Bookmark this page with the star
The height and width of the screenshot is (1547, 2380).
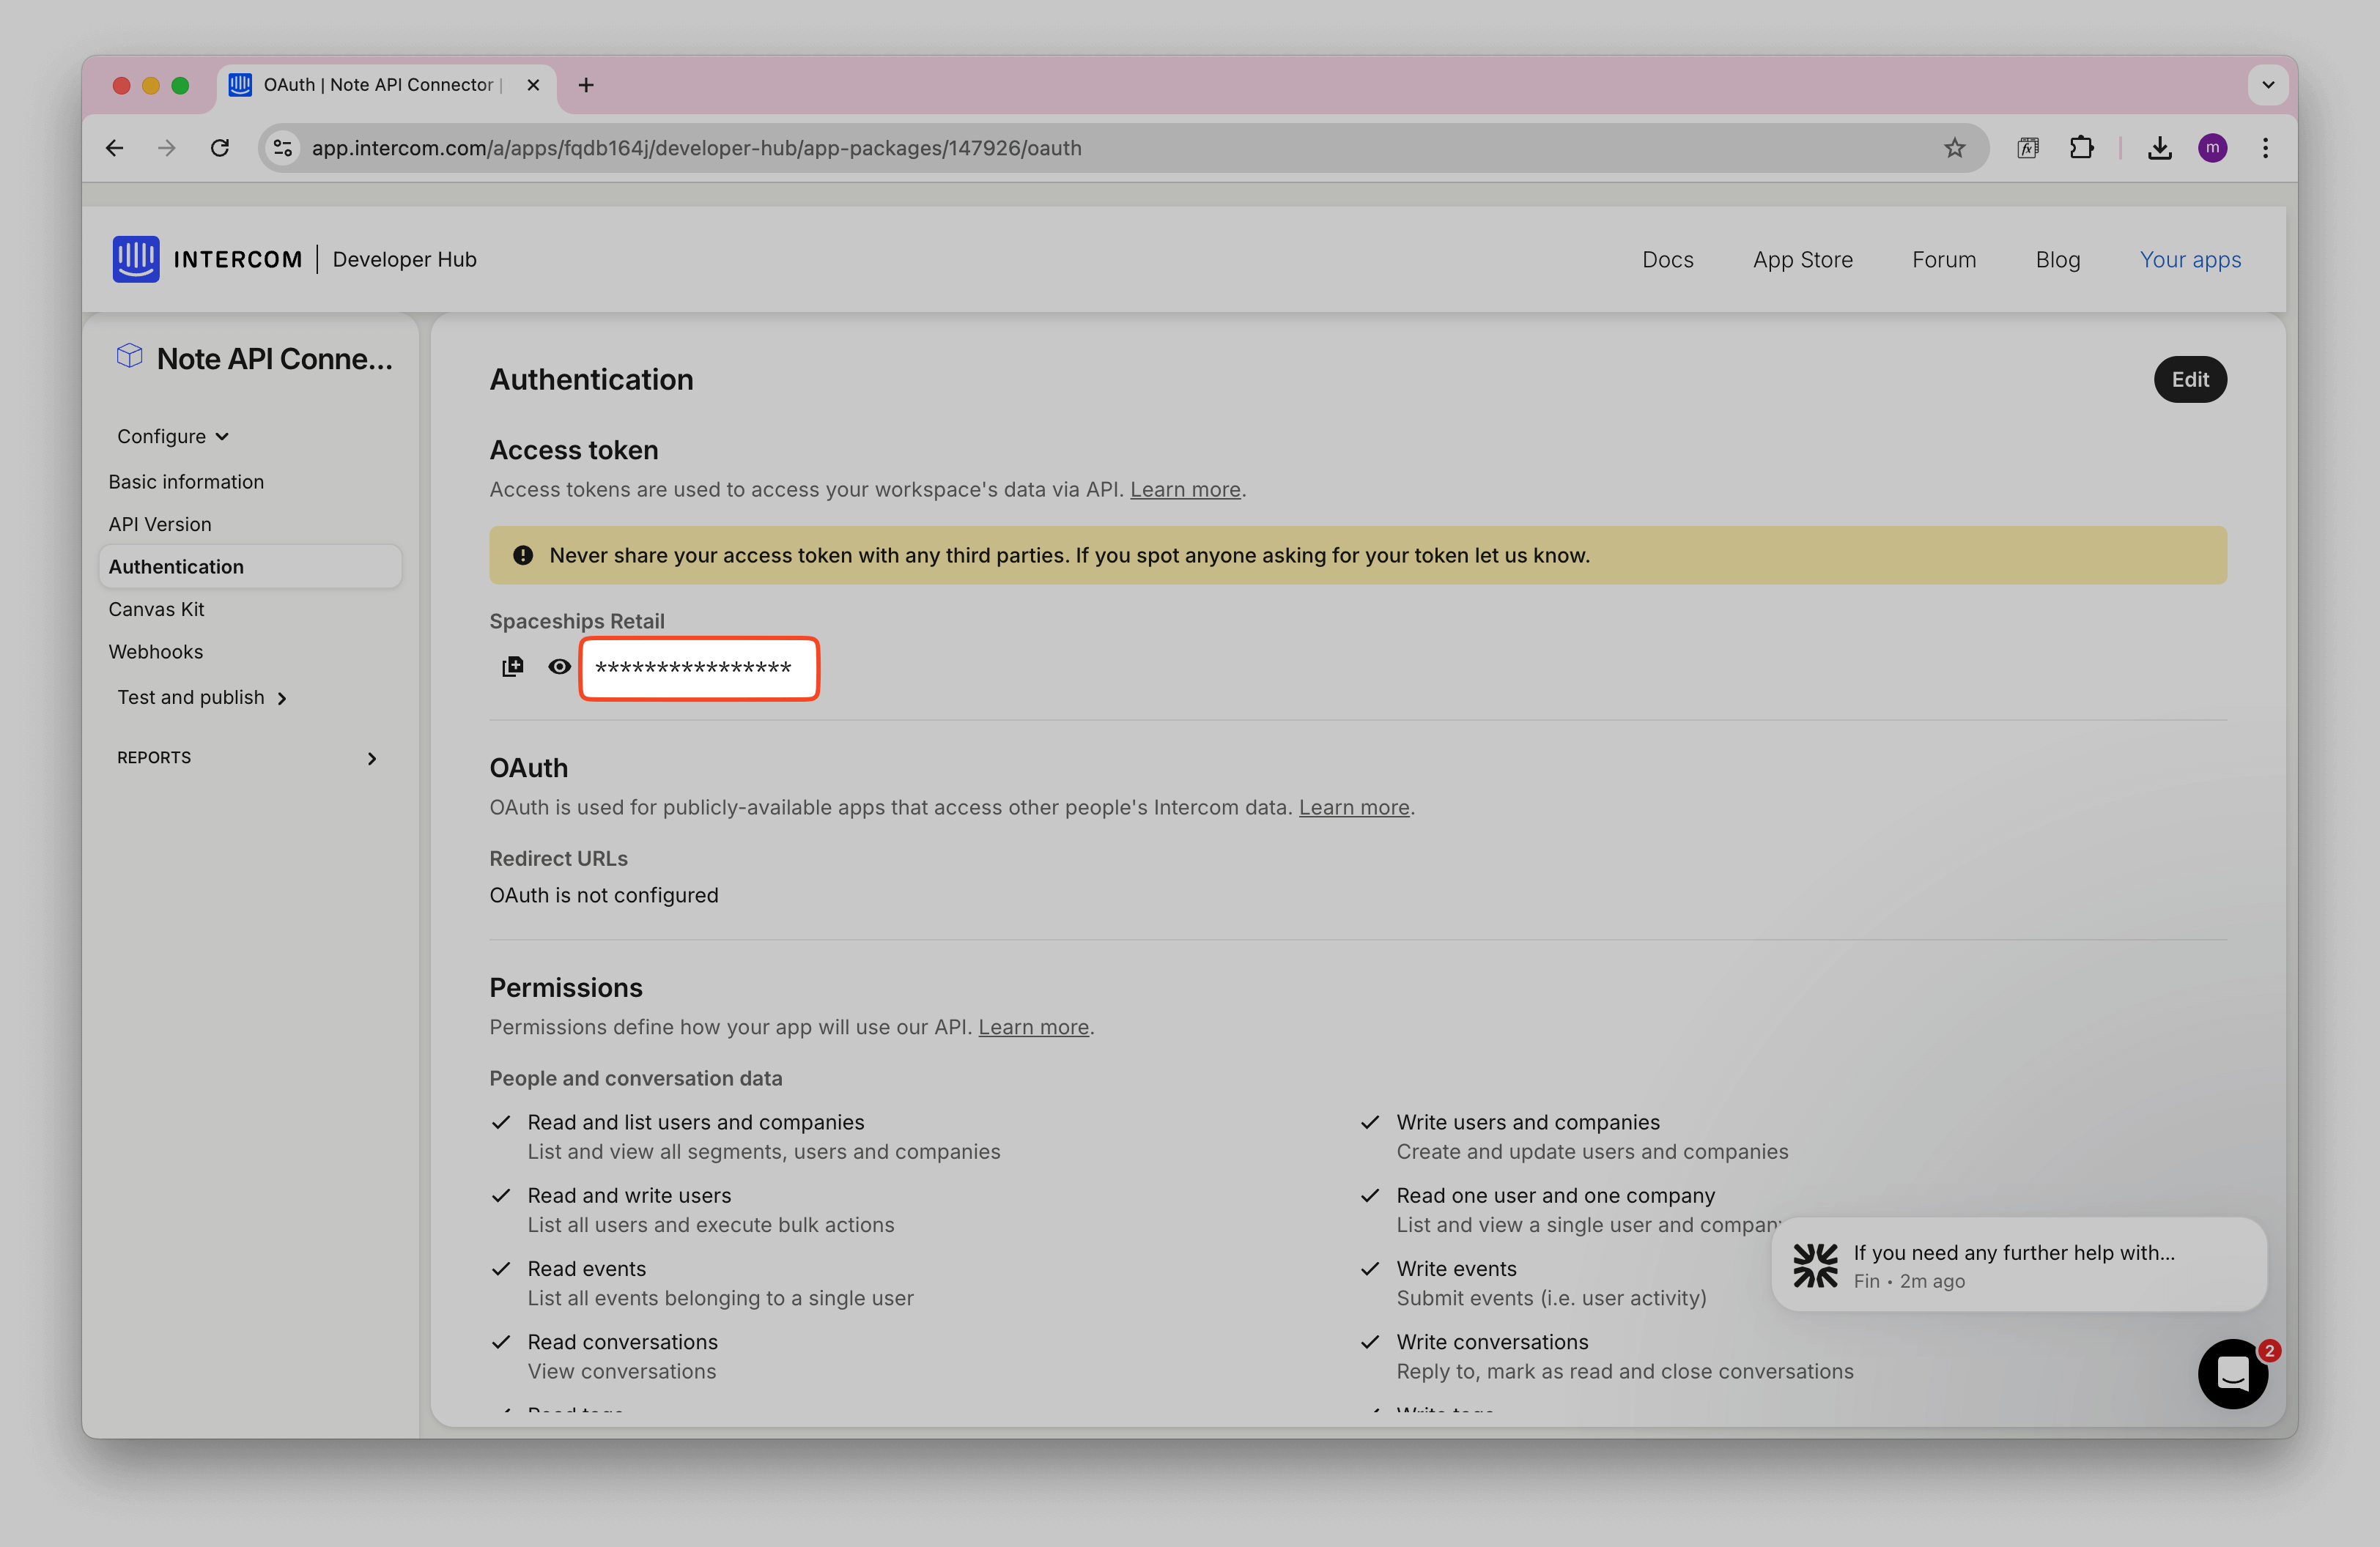tap(1954, 148)
